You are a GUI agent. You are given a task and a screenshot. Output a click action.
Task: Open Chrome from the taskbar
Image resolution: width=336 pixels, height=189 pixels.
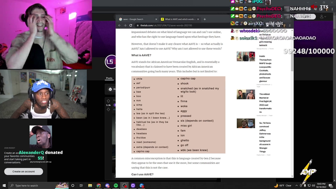click(x=99, y=185)
